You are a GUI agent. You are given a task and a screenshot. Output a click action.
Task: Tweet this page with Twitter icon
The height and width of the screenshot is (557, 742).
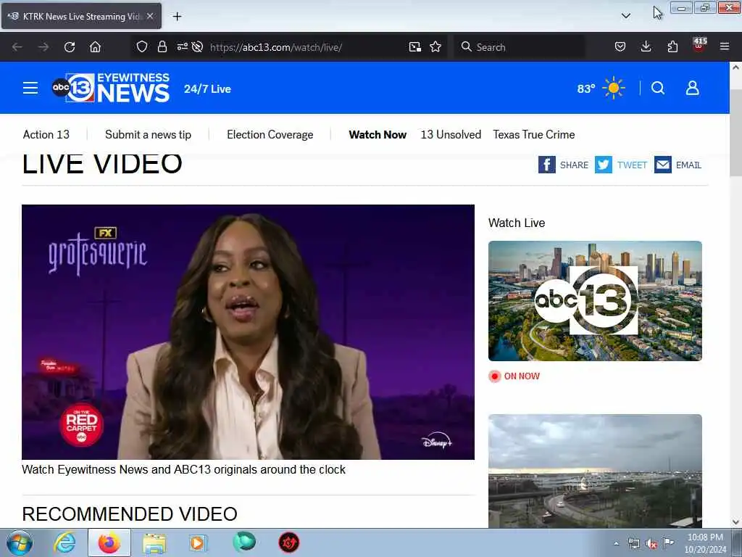604,165
